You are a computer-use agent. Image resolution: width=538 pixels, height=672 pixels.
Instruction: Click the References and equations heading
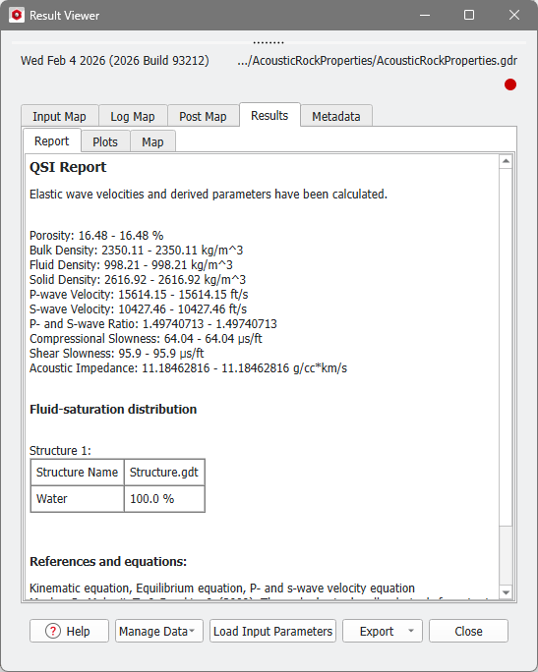pyautogui.click(x=108, y=561)
